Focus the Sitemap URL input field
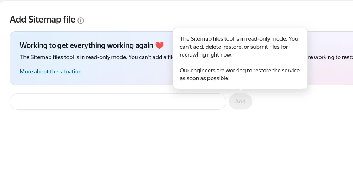 coord(118,102)
